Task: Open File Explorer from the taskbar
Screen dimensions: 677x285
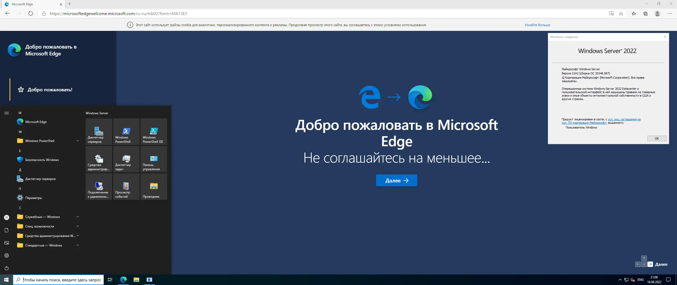Action: coord(136,280)
